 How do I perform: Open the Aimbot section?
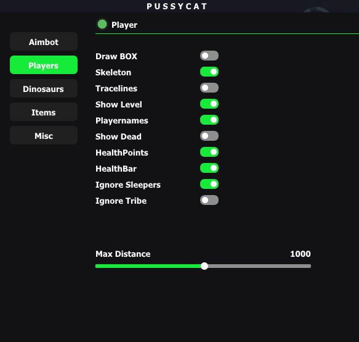pos(44,41)
